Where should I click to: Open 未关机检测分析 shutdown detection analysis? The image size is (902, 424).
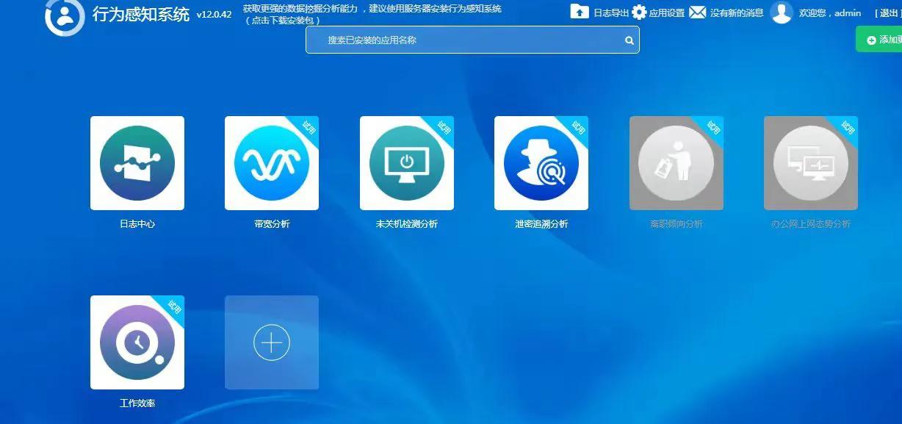pyautogui.click(x=407, y=162)
